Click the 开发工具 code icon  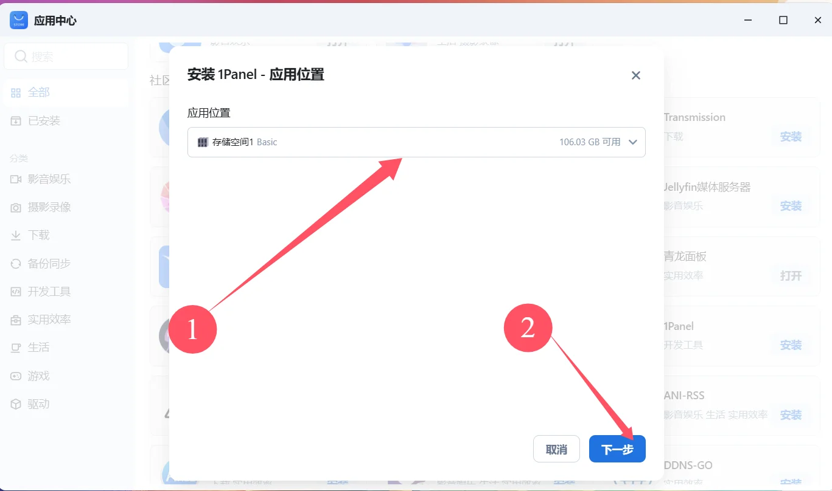click(16, 292)
